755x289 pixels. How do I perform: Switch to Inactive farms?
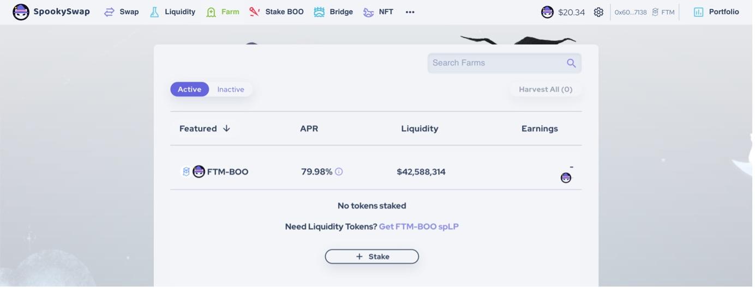231,89
